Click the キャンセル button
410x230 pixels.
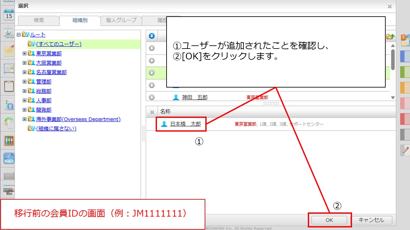[371, 220]
